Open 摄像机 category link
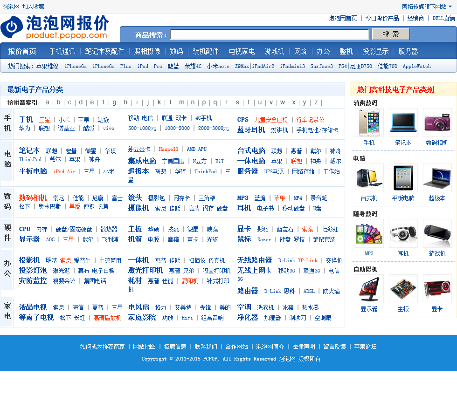The width and height of the screenshot is (457, 415). [138, 208]
